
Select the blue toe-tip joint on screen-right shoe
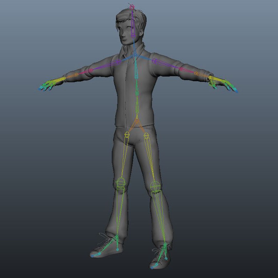pyautogui.click(x=152, y=268)
